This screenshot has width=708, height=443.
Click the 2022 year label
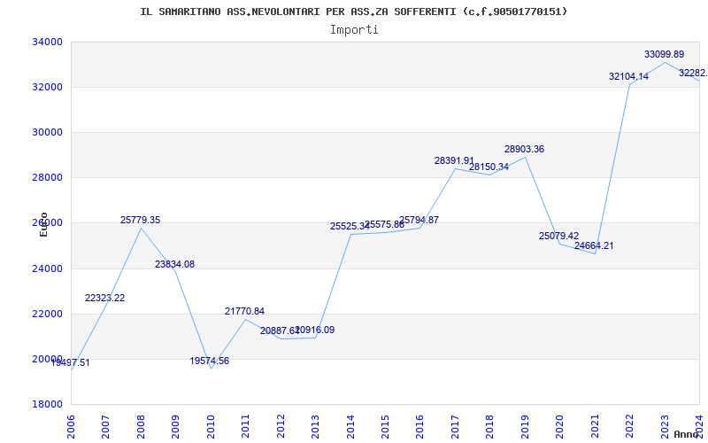(629, 427)
